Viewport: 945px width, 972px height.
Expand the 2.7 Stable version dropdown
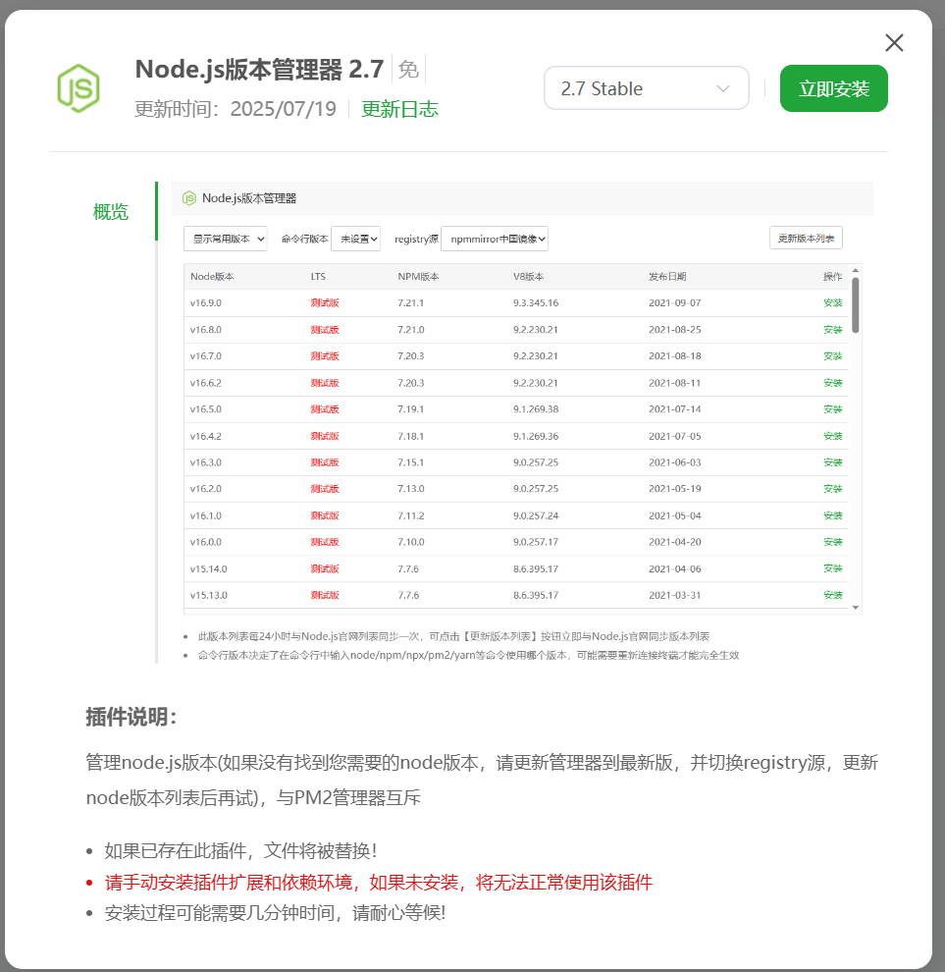click(x=646, y=88)
